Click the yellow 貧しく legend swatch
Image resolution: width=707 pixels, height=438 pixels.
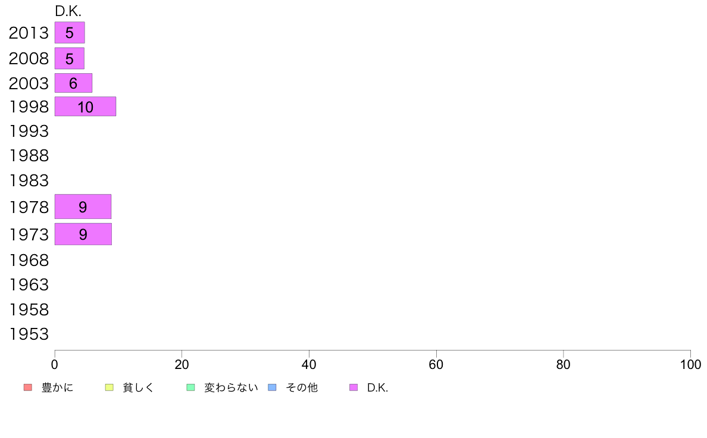tap(109, 387)
